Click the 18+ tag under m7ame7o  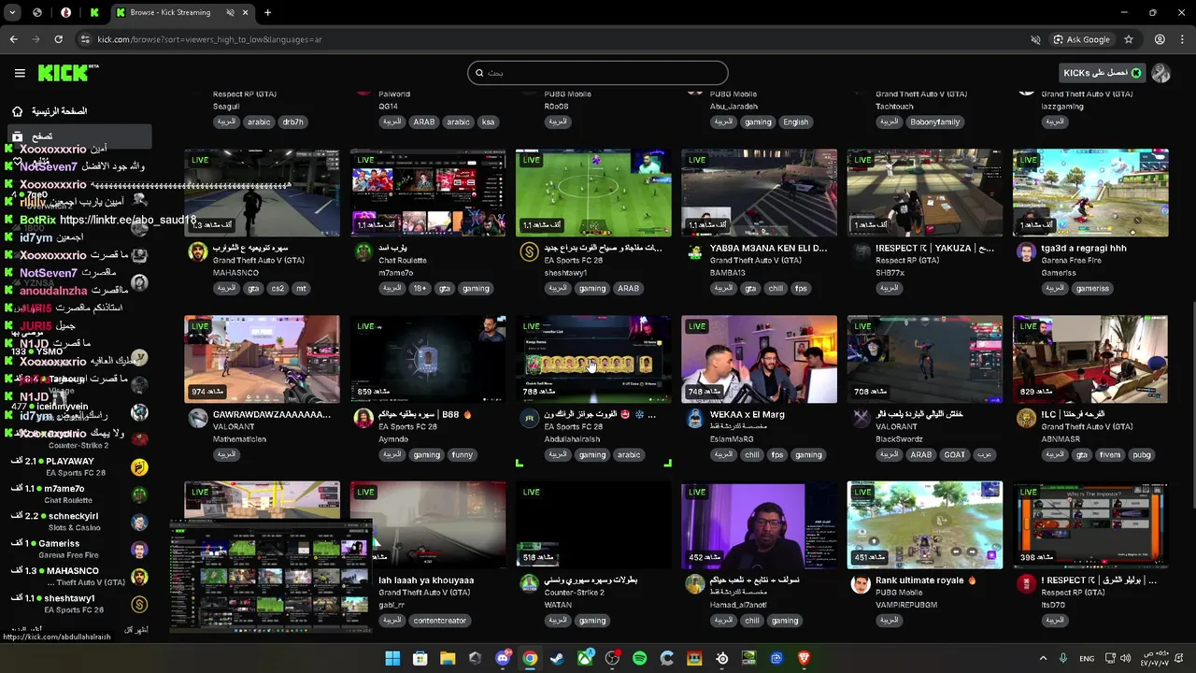420,289
